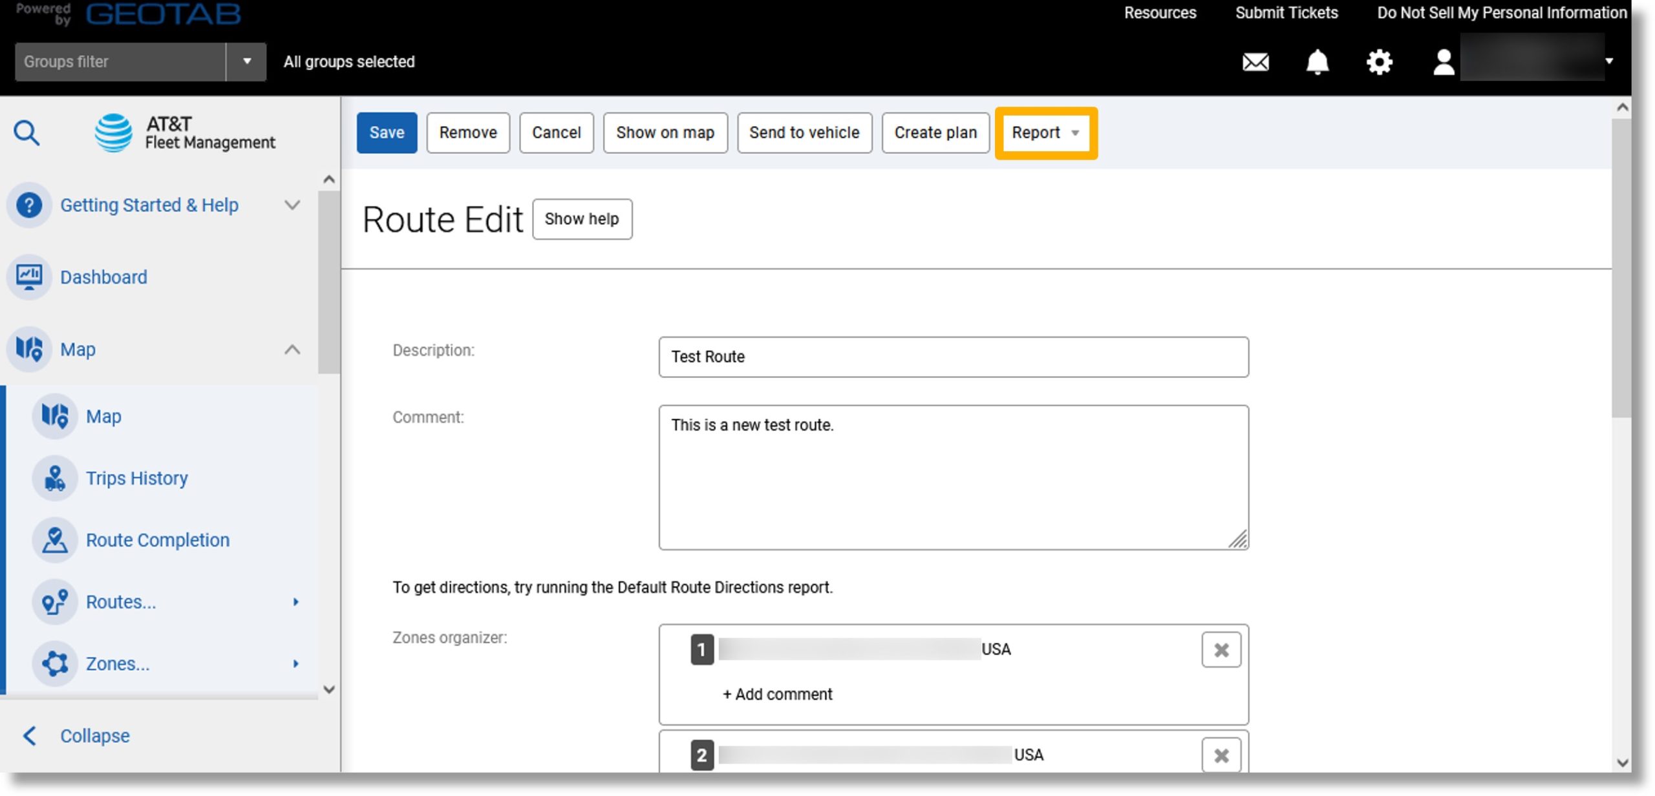Expand the Routes submenu arrow
The image size is (1655, 796).
click(x=295, y=602)
